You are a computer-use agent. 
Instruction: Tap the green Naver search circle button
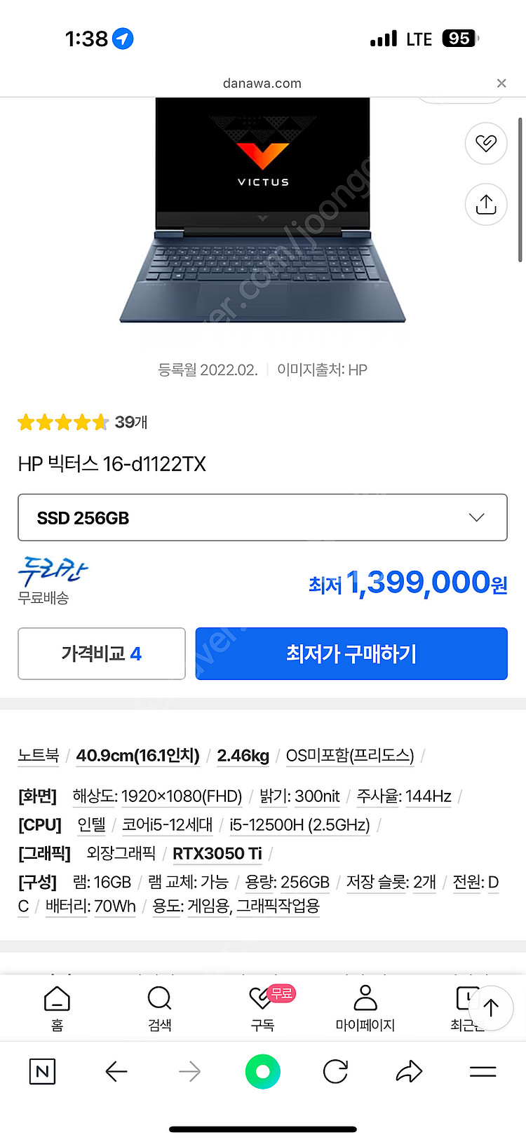tap(263, 1071)
